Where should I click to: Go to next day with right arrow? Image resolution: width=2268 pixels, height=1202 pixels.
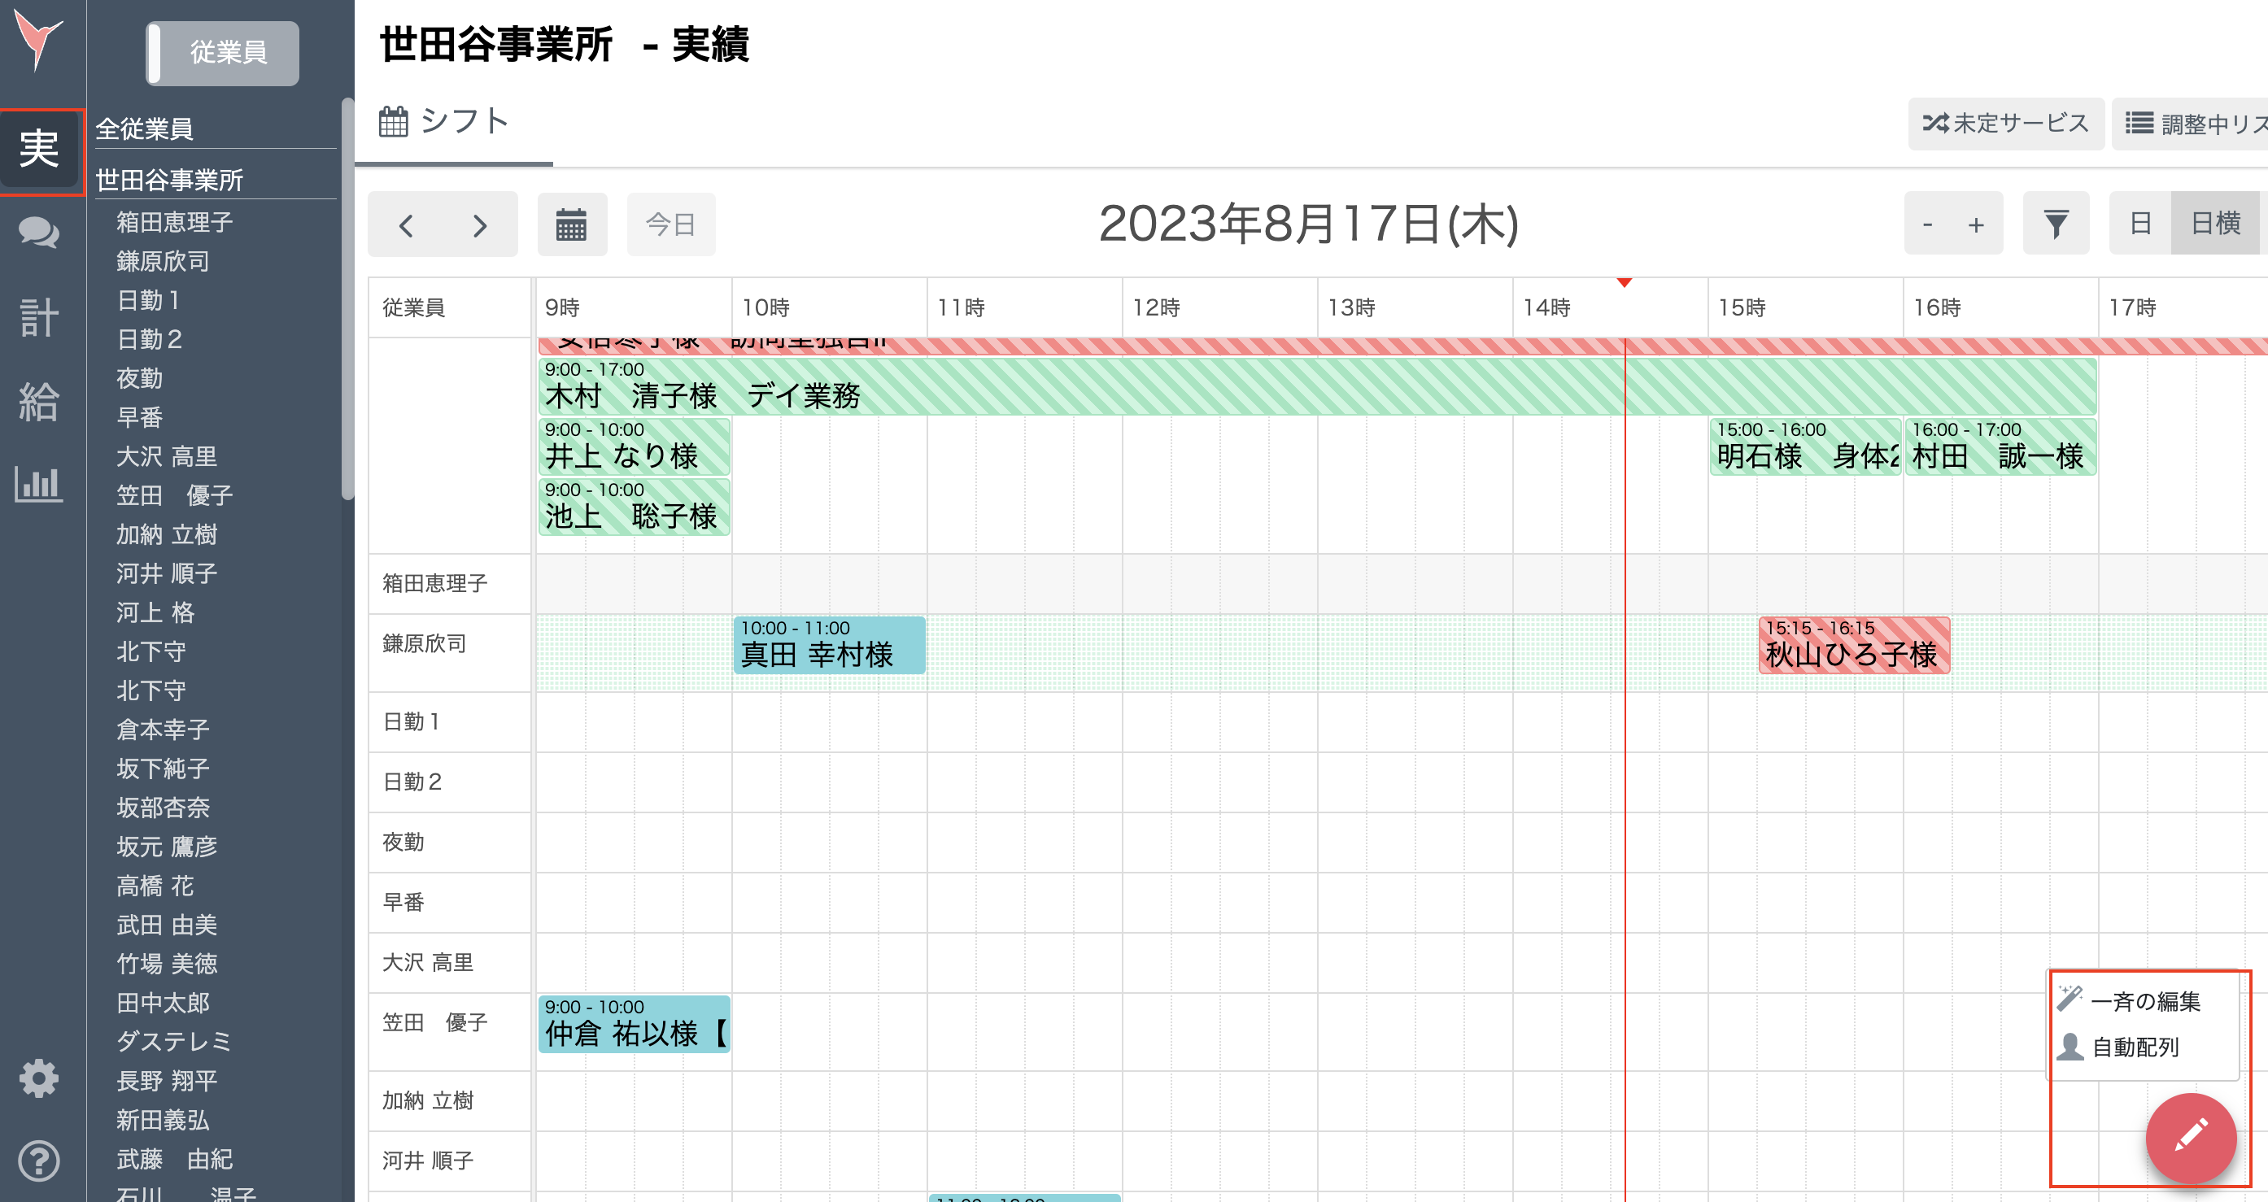point(478,224)
